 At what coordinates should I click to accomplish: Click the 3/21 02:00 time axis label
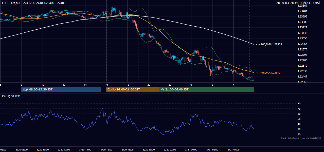click(212, 150)
